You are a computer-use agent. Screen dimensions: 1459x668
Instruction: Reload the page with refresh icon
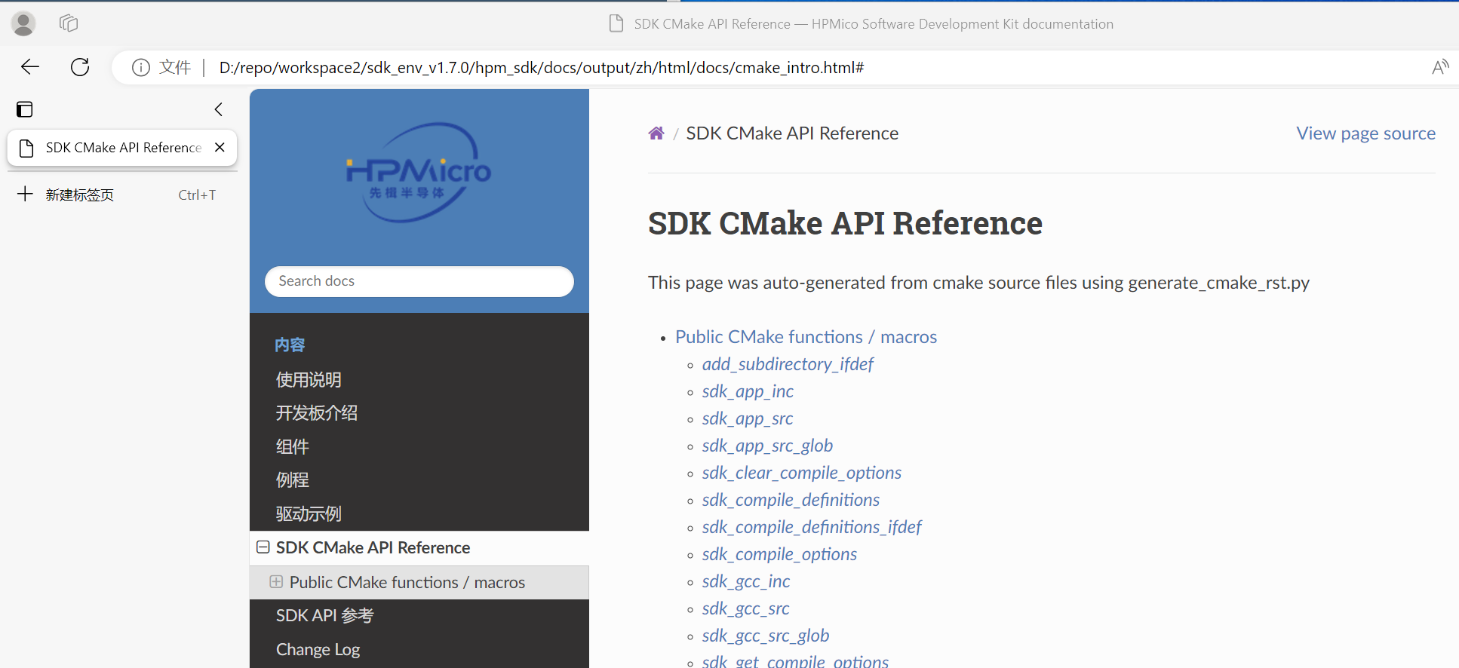coord(80,67)
